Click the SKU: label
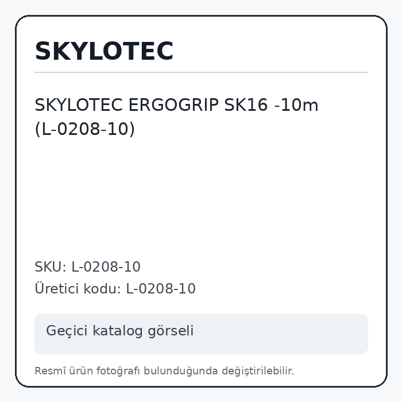This screenshot has height=402, width=402. coord(51,267)
